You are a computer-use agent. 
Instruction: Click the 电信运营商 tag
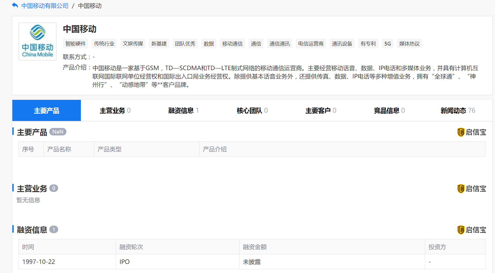311,44
